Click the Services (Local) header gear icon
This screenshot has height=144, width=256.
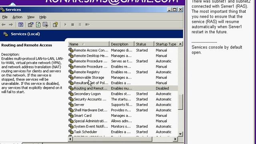pos(6,34)
